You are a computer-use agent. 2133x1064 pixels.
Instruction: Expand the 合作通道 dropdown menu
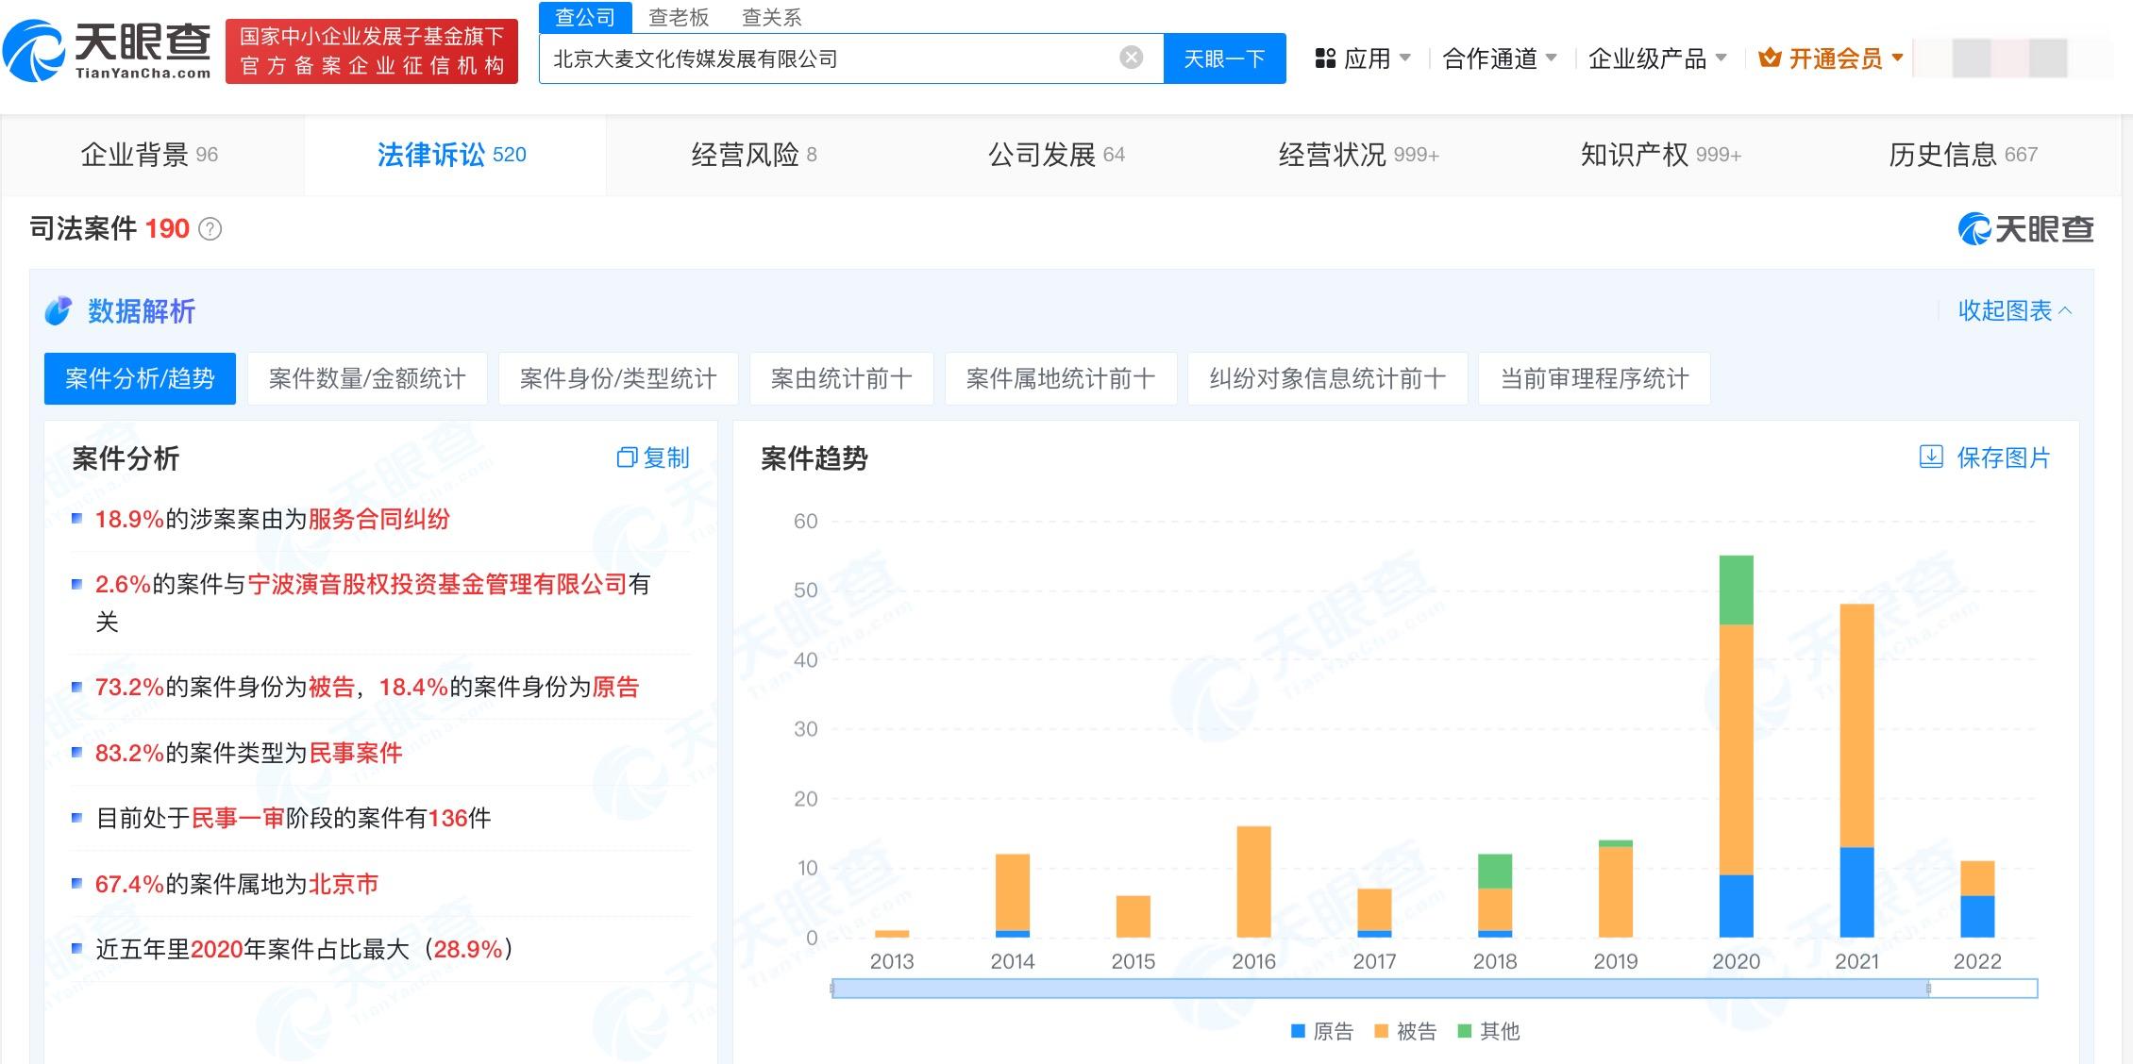[x=1499, y=58]
